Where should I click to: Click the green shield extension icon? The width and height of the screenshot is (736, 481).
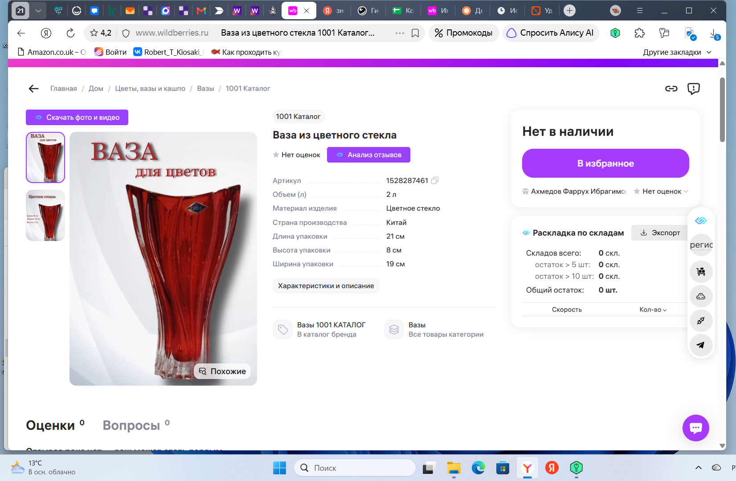615,33
